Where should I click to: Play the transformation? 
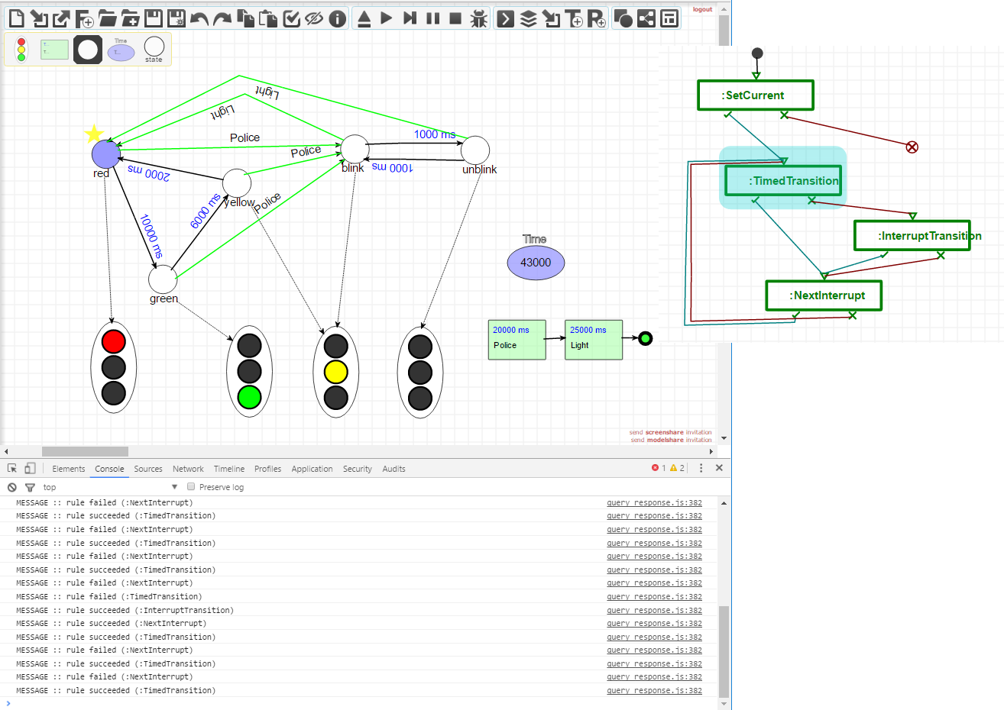(387, 18)
